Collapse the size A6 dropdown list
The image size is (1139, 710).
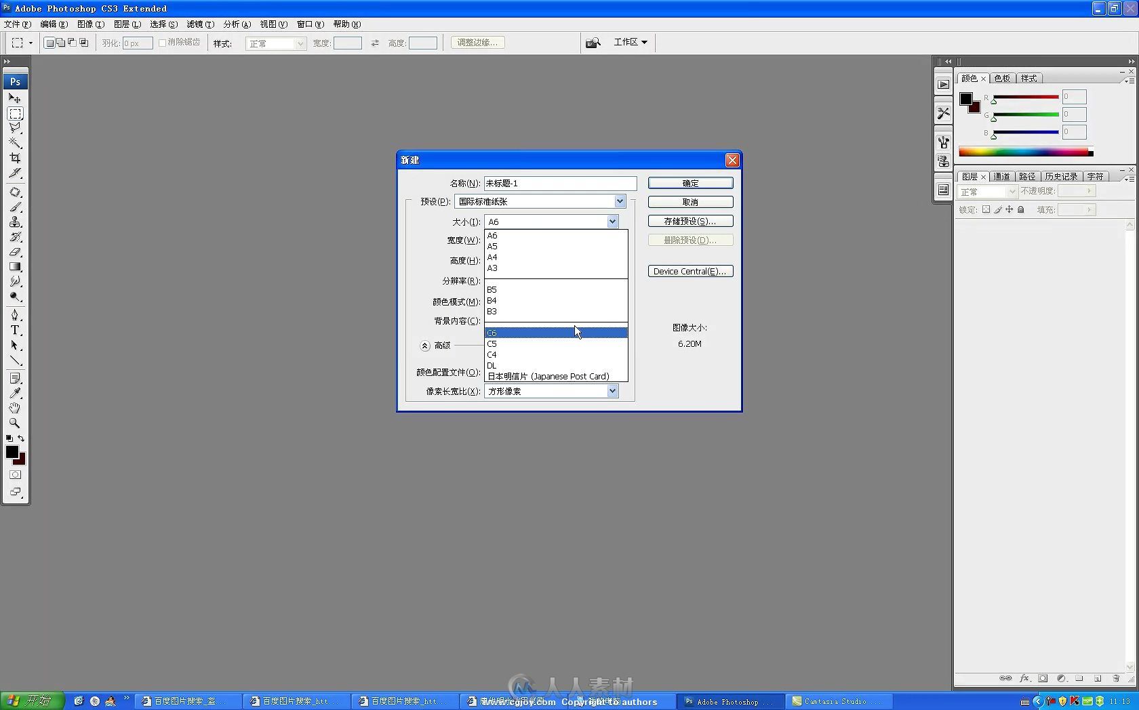point(612,222)
